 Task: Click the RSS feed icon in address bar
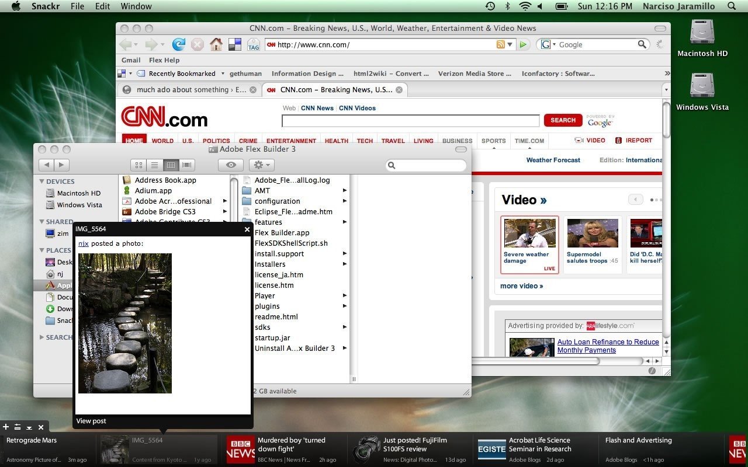[x=500, y=44]
